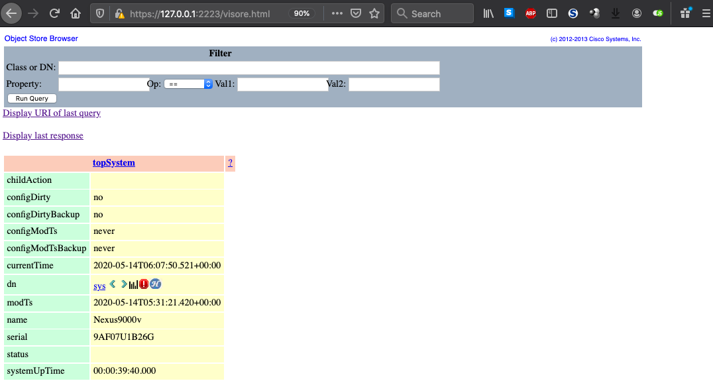Open the page actions overflow menu
The width and height of the screenshot is (713, 385).
coord(337,13)
